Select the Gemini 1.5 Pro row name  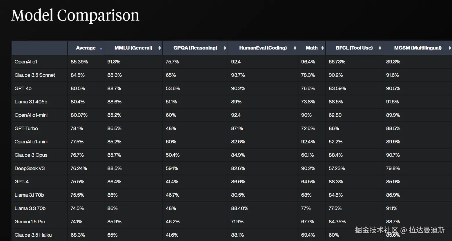(30, 222)
